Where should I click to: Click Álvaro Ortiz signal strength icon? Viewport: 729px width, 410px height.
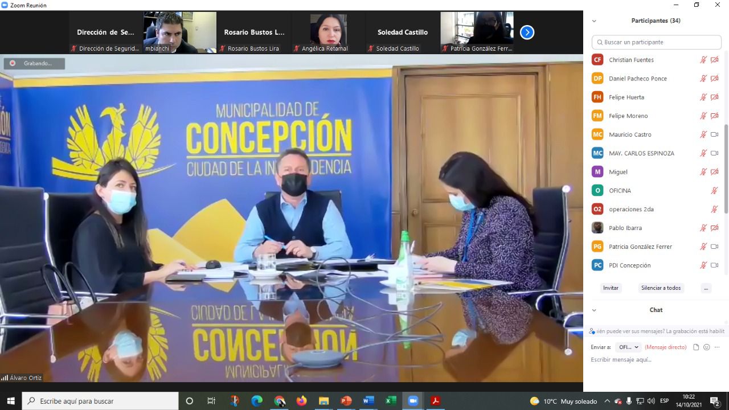click(5, 378)
